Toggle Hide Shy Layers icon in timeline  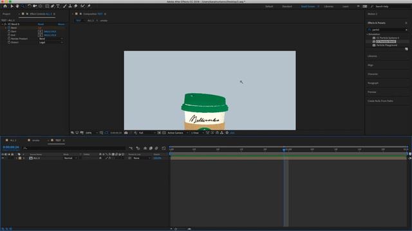(x=145, y=148)
